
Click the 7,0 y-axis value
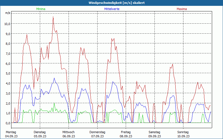pos(8,54)
